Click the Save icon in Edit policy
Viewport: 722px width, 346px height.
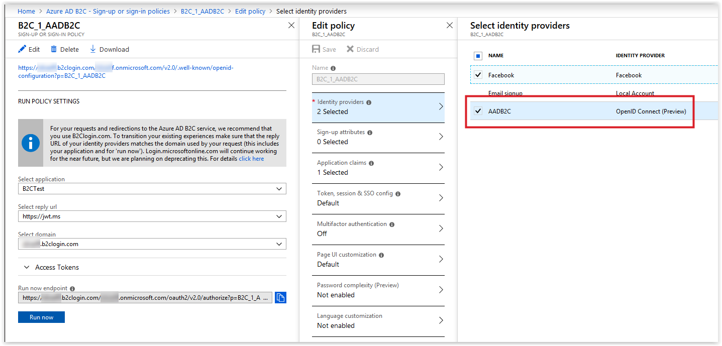(x=317, y=49)
